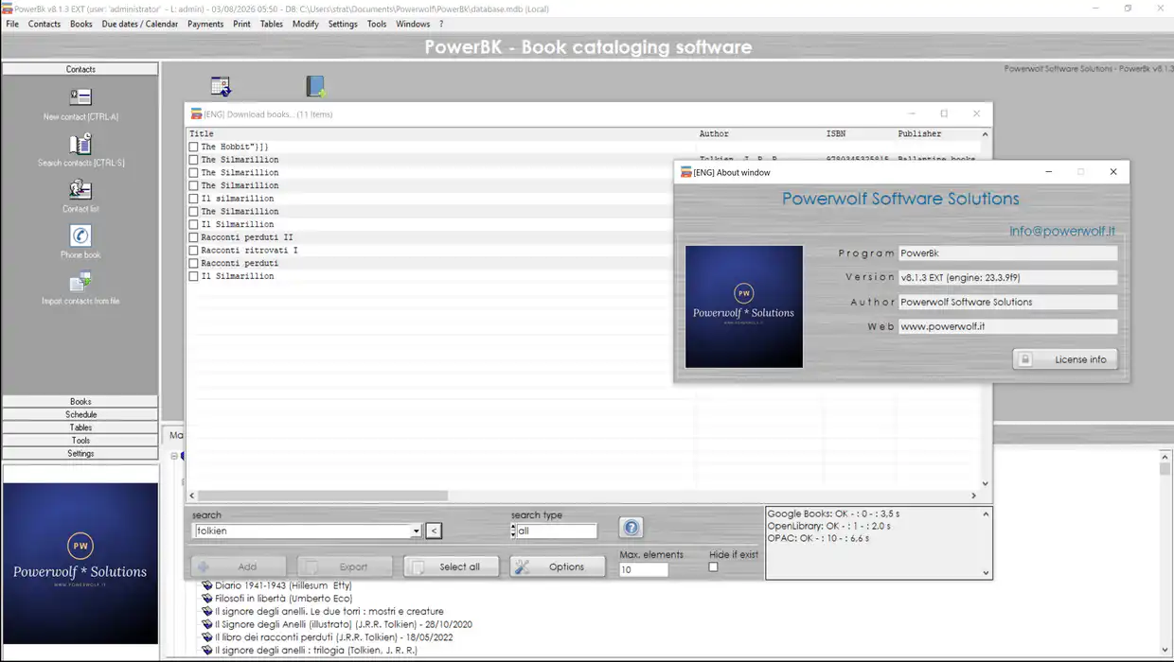Click the search field containing 'tolkien'

pyautogui.click(x=302, y=531)
